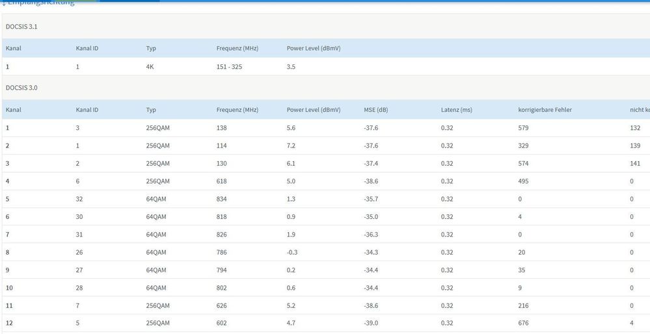Select the 141 uncorrectable errors value
This screenshot has height=334, width=650.
pyautogui.click(x=635, y=164)
